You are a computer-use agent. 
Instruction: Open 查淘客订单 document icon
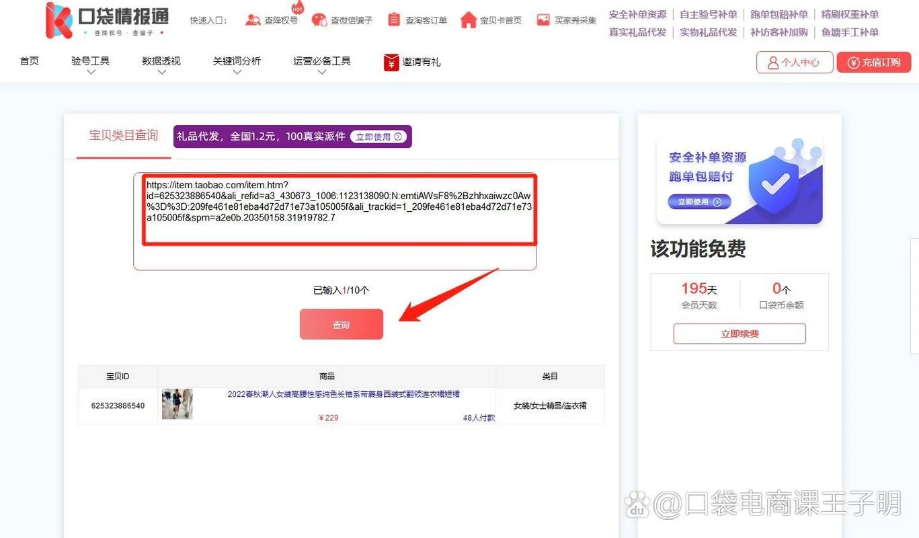pos(394,20)
